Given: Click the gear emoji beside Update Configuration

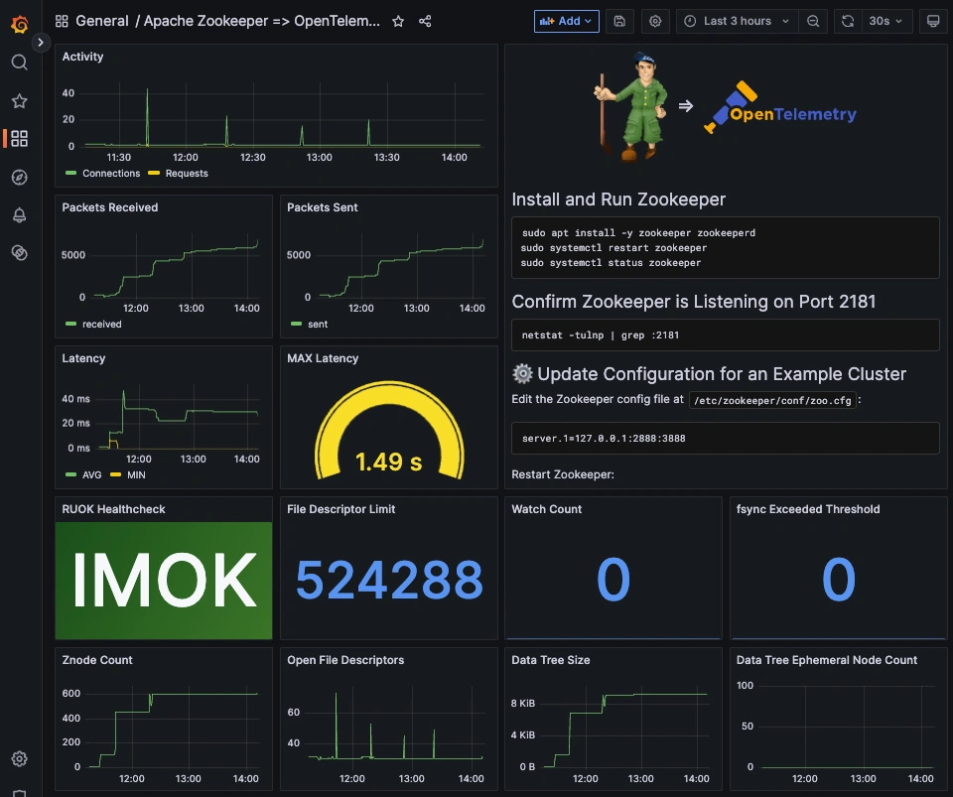Looking at the screenshot, I should pos(522,373).
